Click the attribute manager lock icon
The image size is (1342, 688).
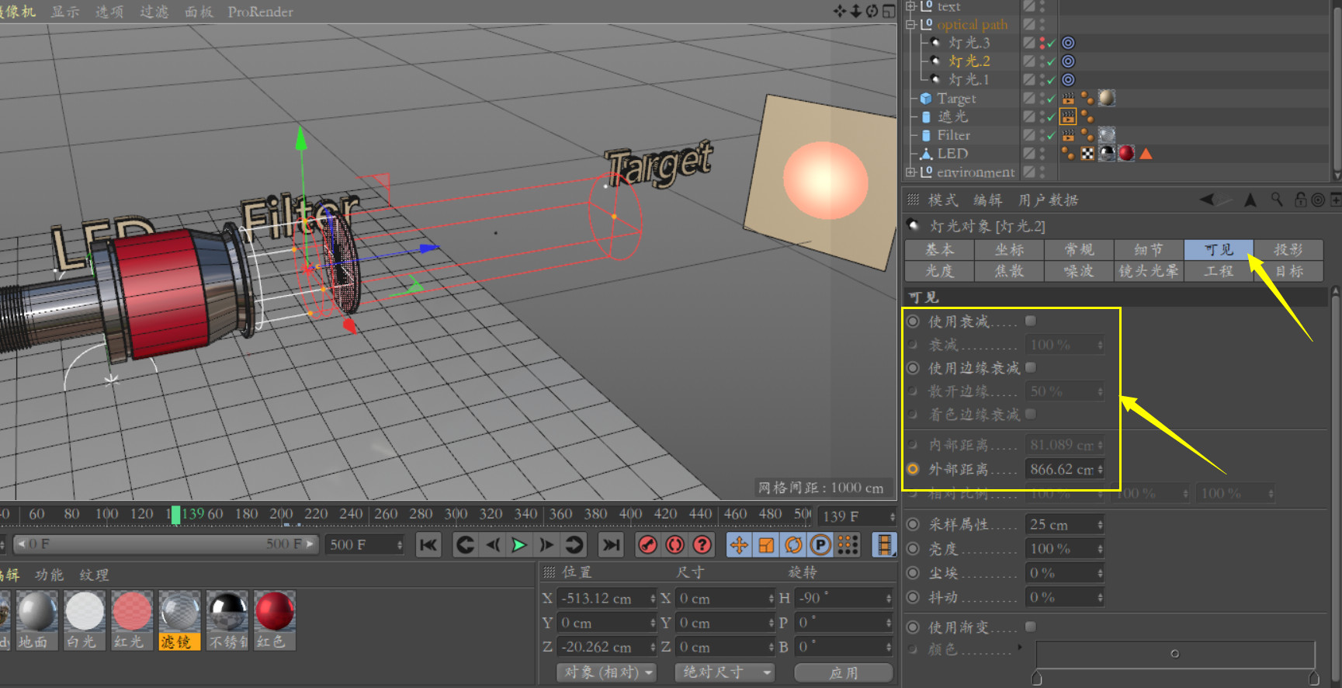[1301, 200]
